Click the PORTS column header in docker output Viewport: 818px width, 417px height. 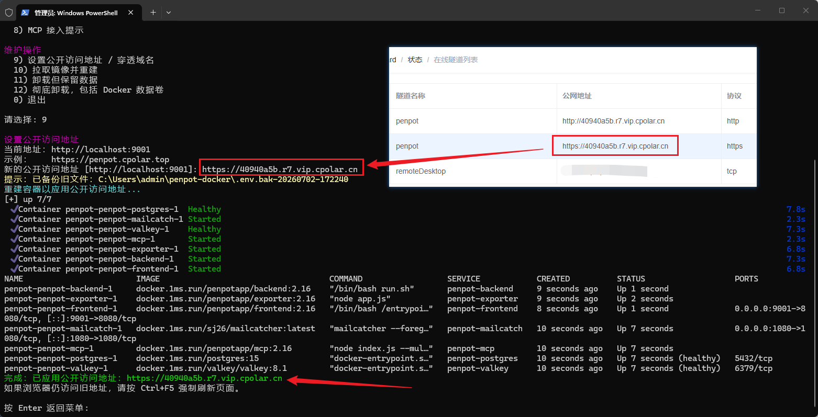point(746,279)
